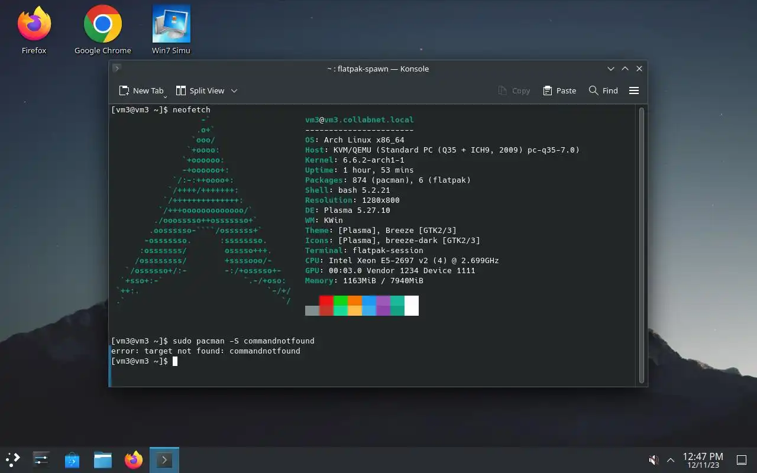The width and height of the screenshot is (757, 473).
Task: Open the clock showing 12:47 PM
Action: coord(703,460)
